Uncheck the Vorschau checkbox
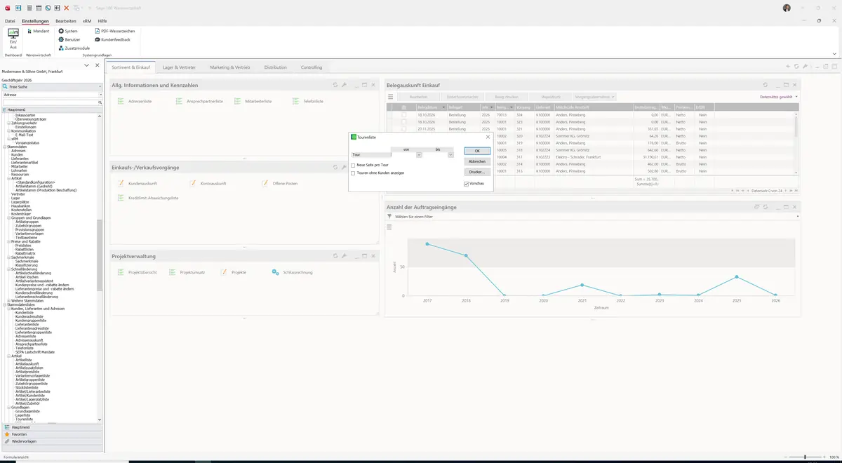This screenshot has width=842, height=463. pos(466,183)
